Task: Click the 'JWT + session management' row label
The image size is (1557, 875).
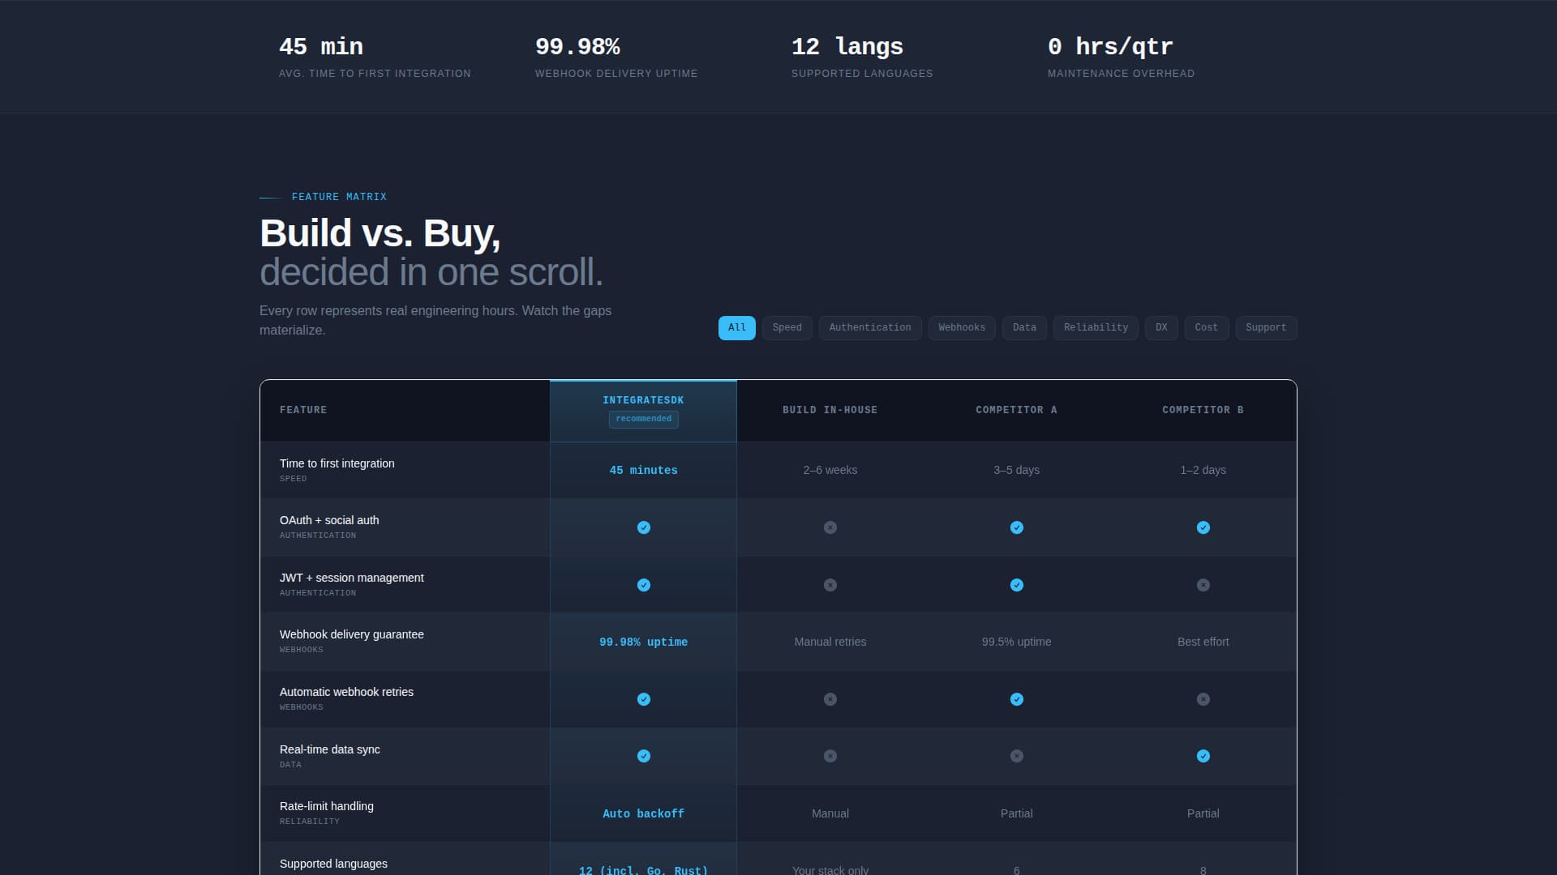Action: [x=351, y=578]
